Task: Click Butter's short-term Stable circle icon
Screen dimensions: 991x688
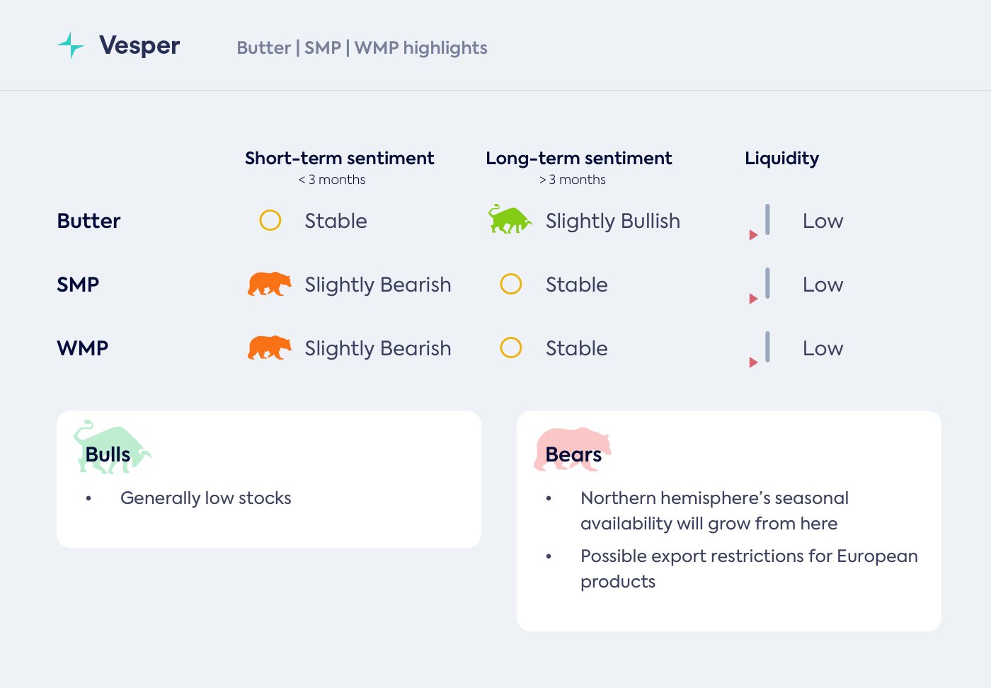Action: [270, 220]
